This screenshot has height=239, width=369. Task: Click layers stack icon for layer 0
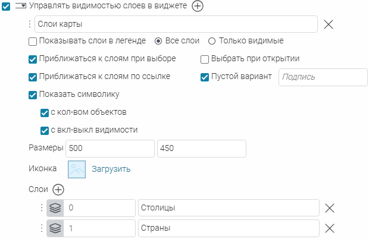(x=55, y=208)
